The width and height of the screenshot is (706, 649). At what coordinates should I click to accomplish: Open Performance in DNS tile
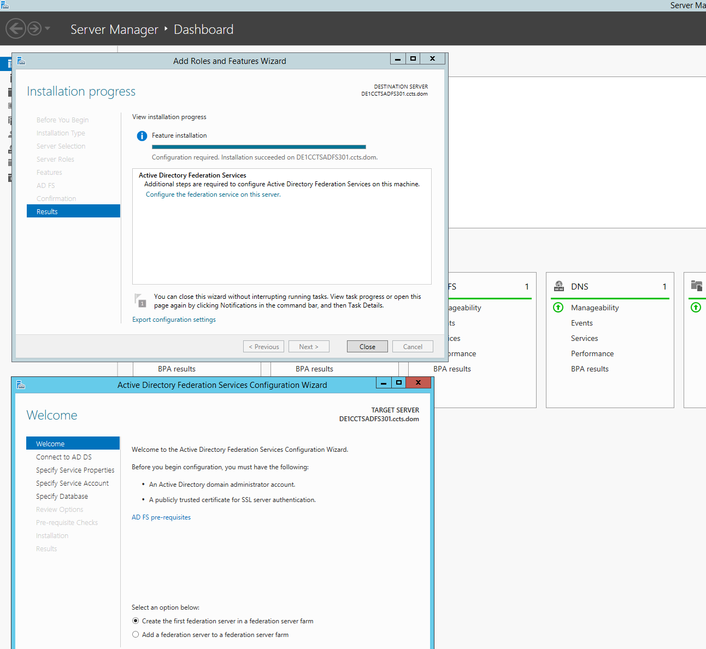(x=592, y=353)
